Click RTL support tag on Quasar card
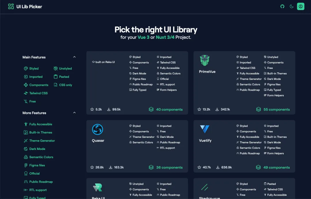The image size is (311, 199). click(x=166, y=148)
